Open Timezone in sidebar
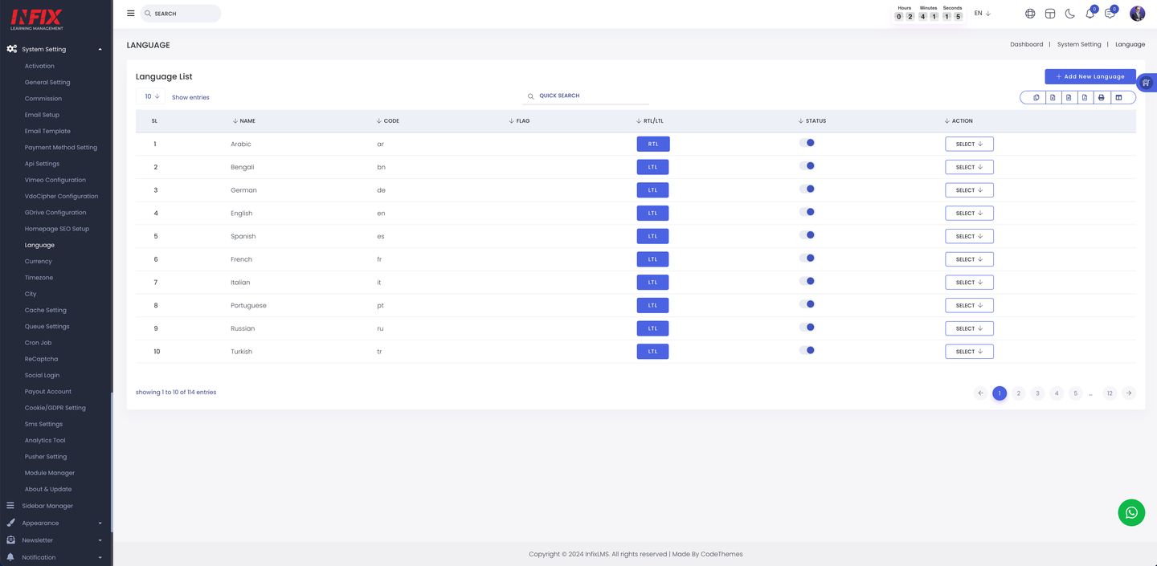This screenshot has height=566, width=1157. coord(39,278)
